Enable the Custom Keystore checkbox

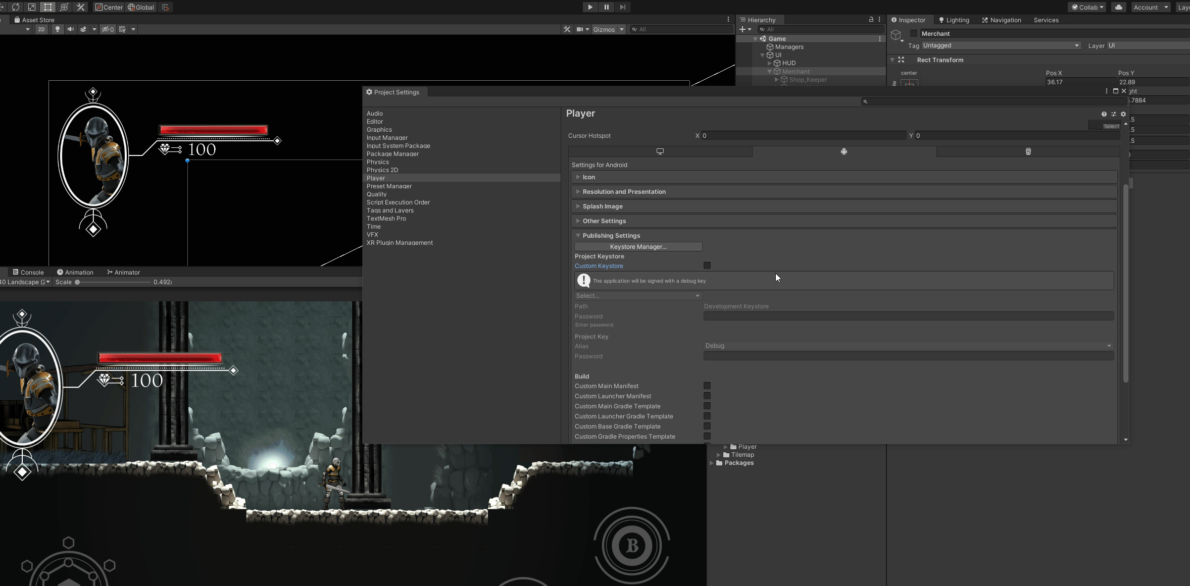pyautogui.click(x=707, y=265)
